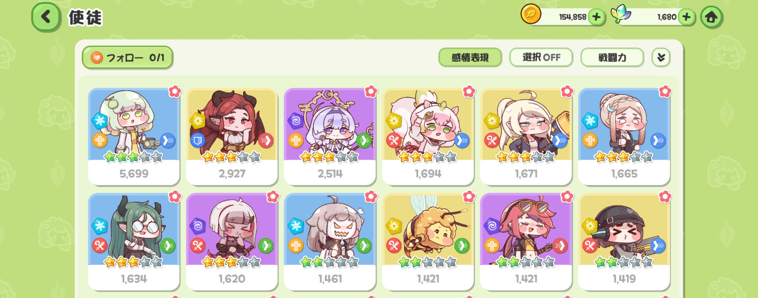This screenshot has width=758, height=298.
Task: Open the green-haired horned character card 1,634
Action: (134, 242)
